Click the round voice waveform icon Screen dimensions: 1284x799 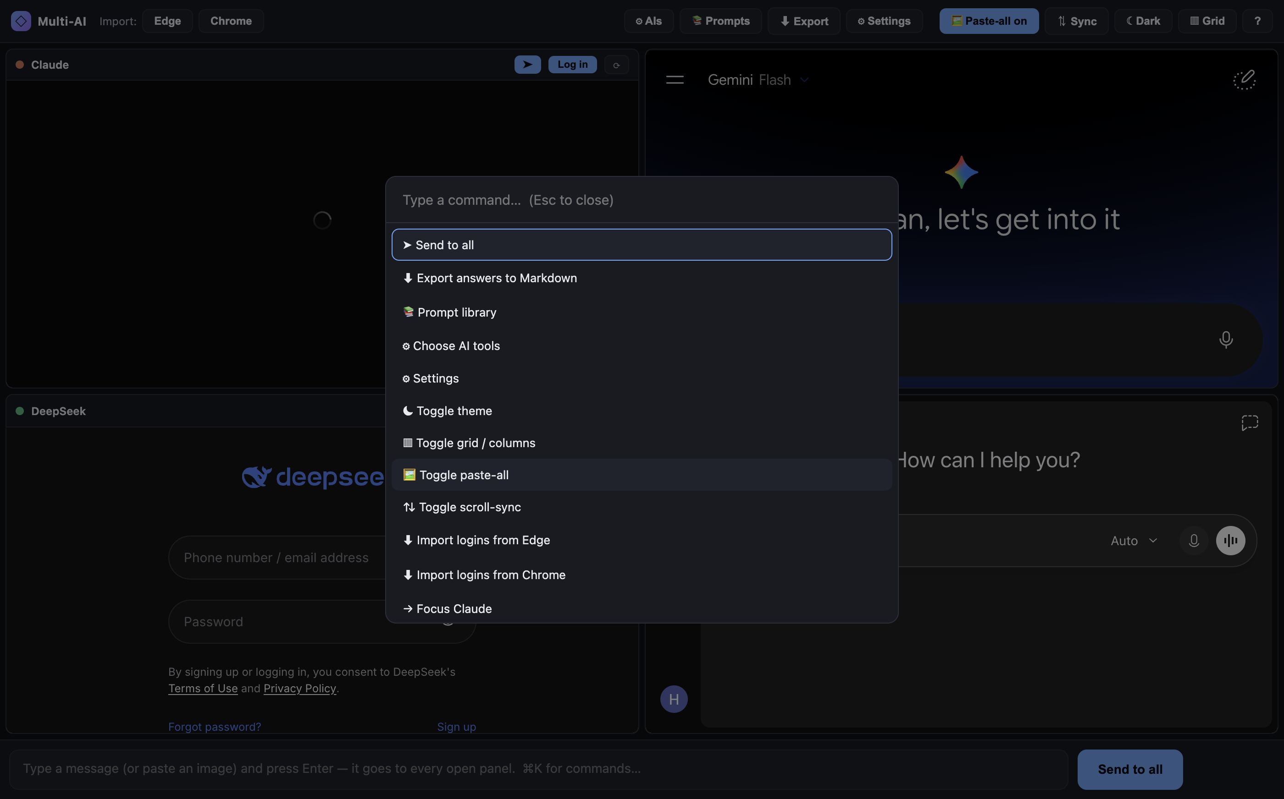pyautogui.click(x=1230, y=540)
